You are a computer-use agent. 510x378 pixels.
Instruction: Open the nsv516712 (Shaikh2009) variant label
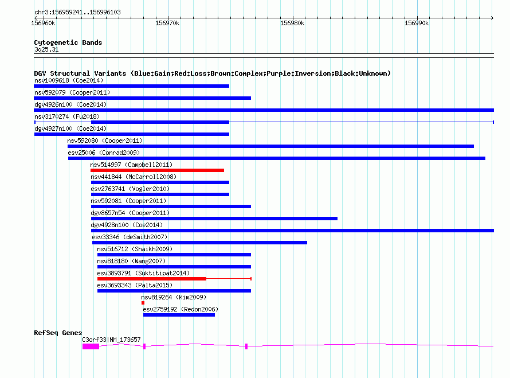click(x=135, y=249)
